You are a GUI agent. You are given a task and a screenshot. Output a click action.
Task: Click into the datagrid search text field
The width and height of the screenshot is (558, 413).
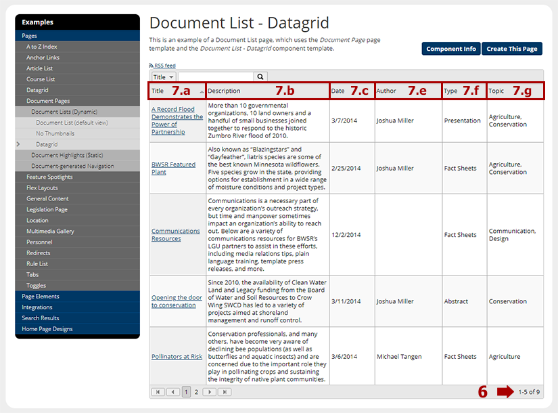click(216, 77)
